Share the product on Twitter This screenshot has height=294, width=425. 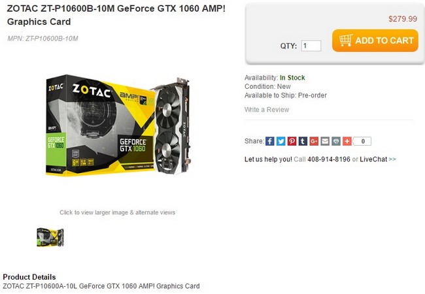[280, 141]
